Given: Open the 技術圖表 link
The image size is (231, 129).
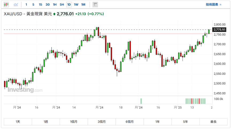Looking at the screenshot, I should click(214, 5).
